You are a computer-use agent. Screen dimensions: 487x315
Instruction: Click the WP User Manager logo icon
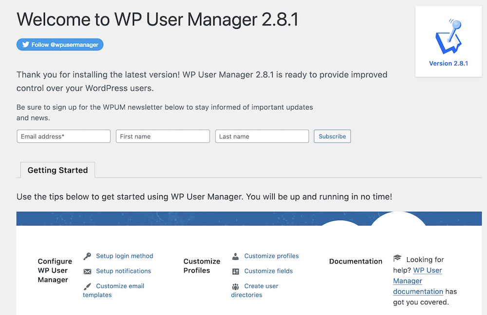pyautogui.click(x=449, y=37)
